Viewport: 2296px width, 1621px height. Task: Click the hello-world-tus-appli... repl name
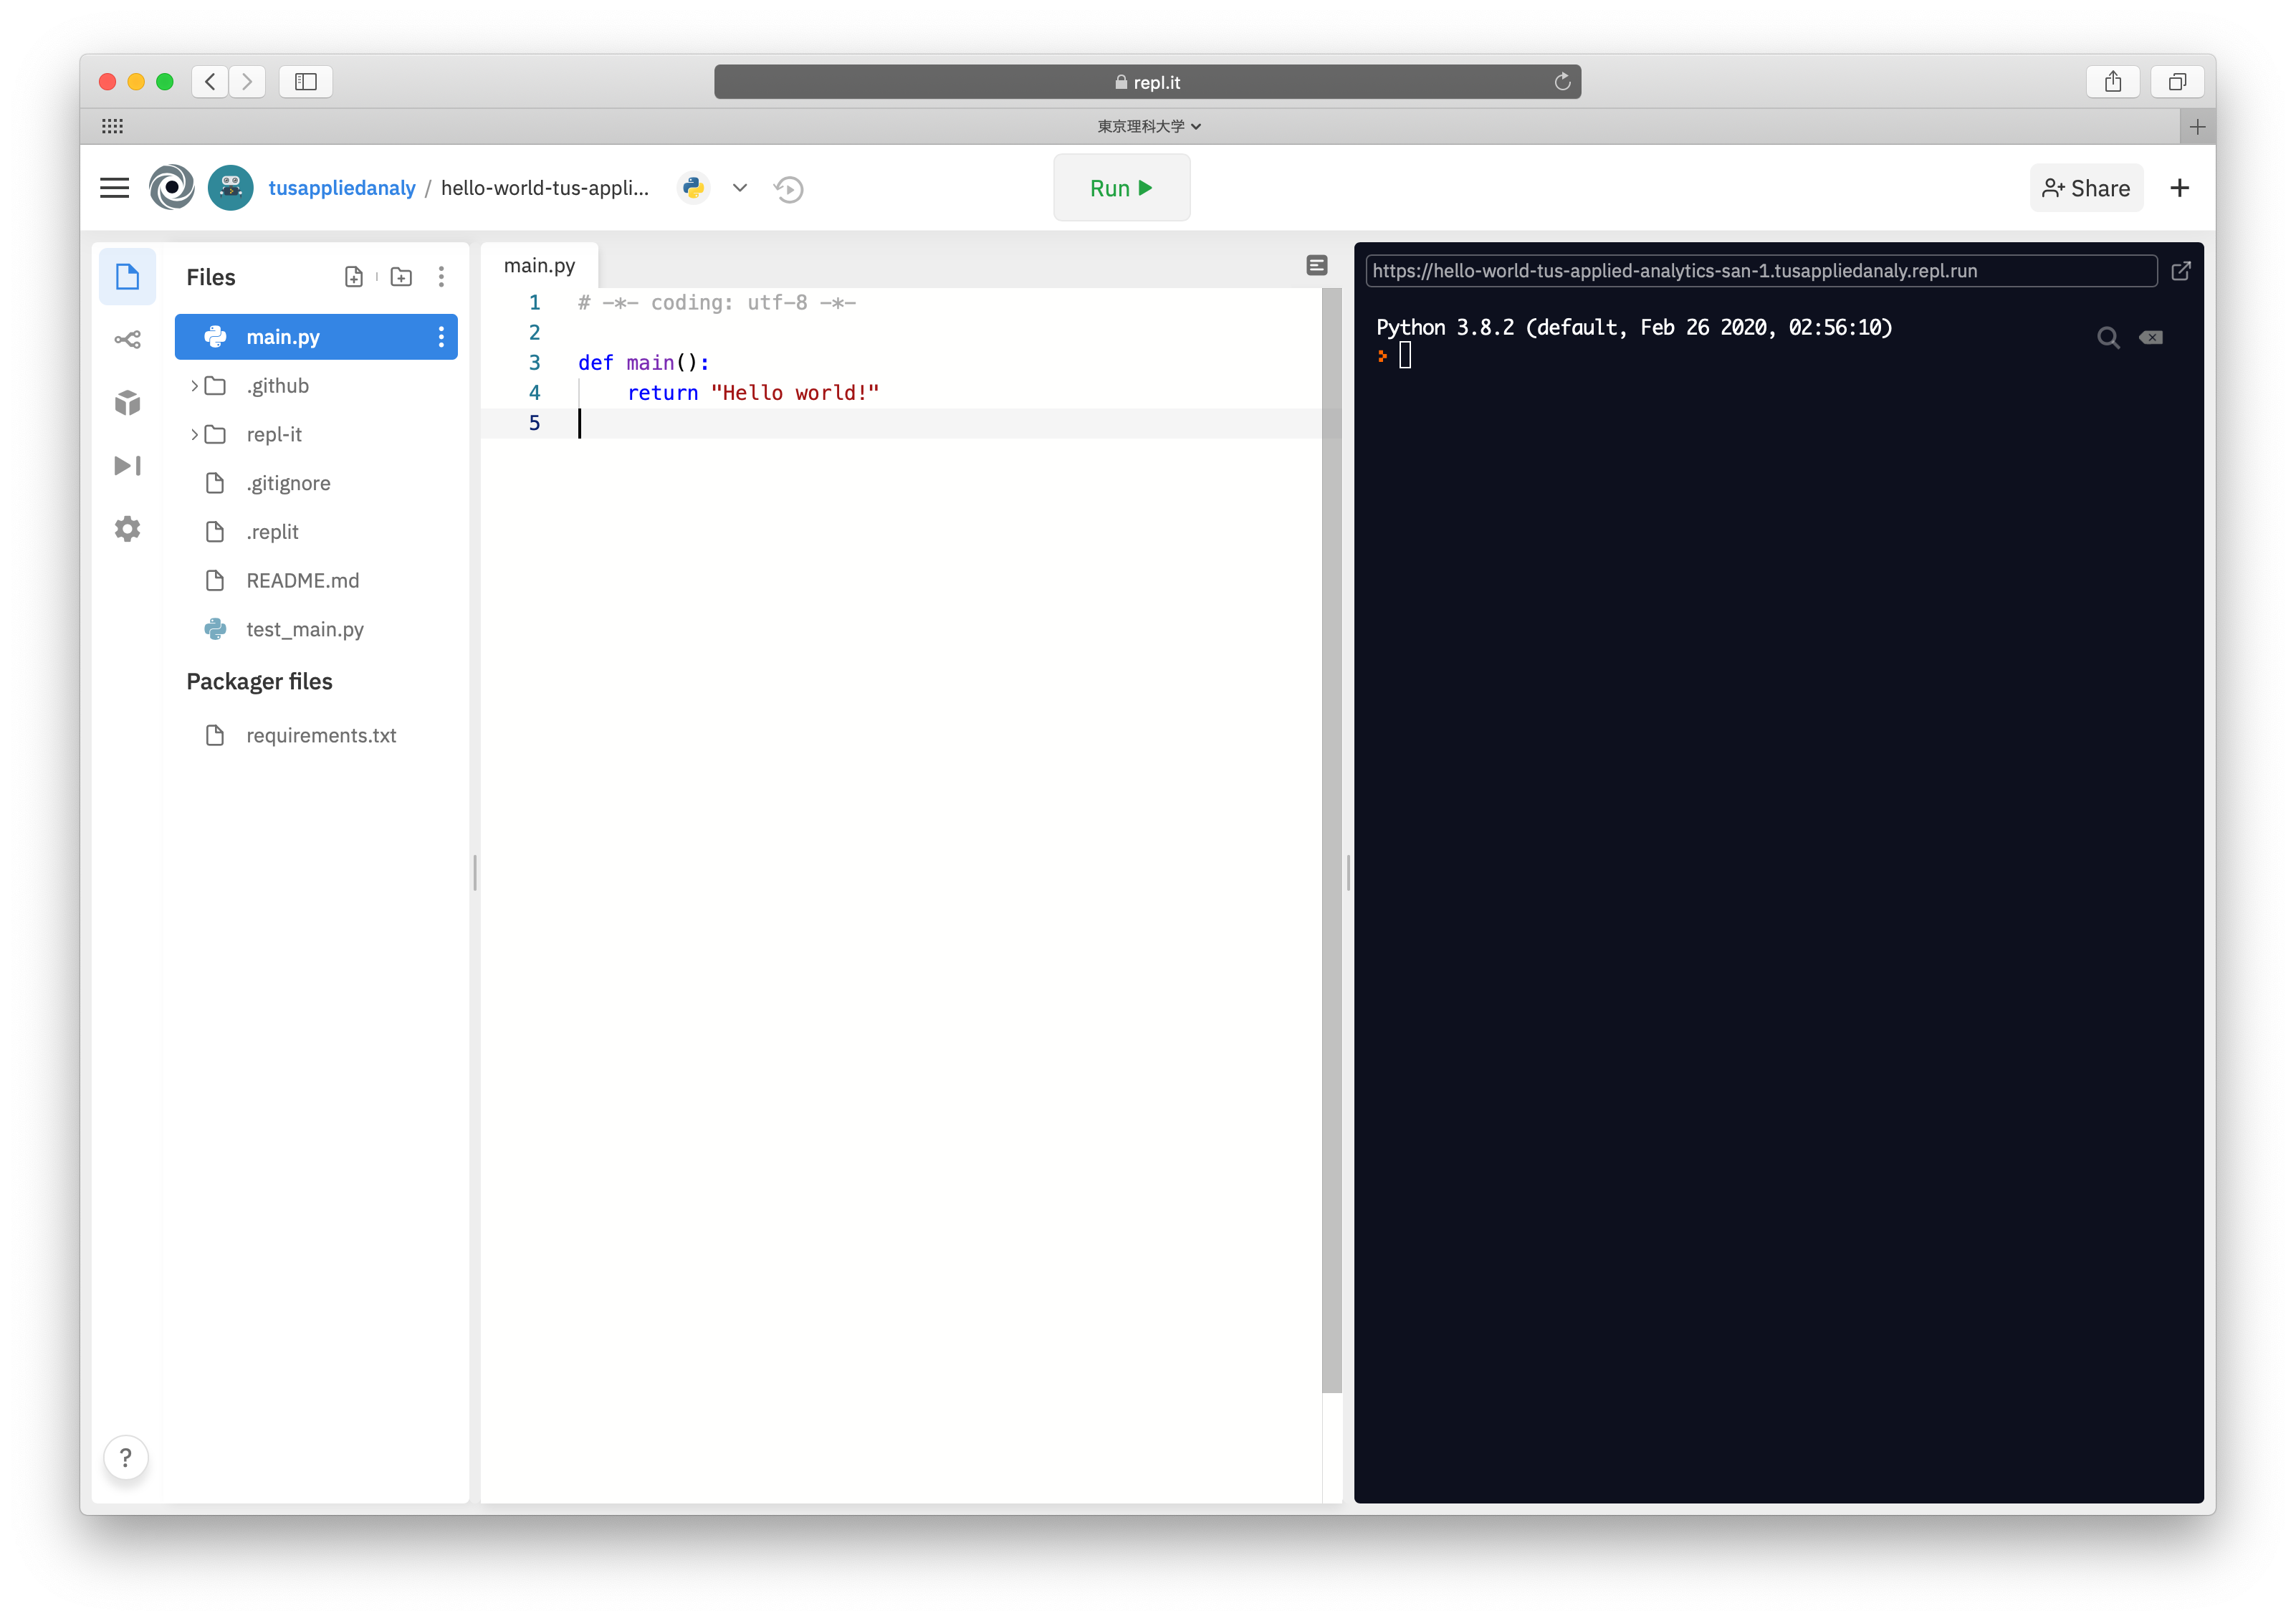tap(545, 188)
